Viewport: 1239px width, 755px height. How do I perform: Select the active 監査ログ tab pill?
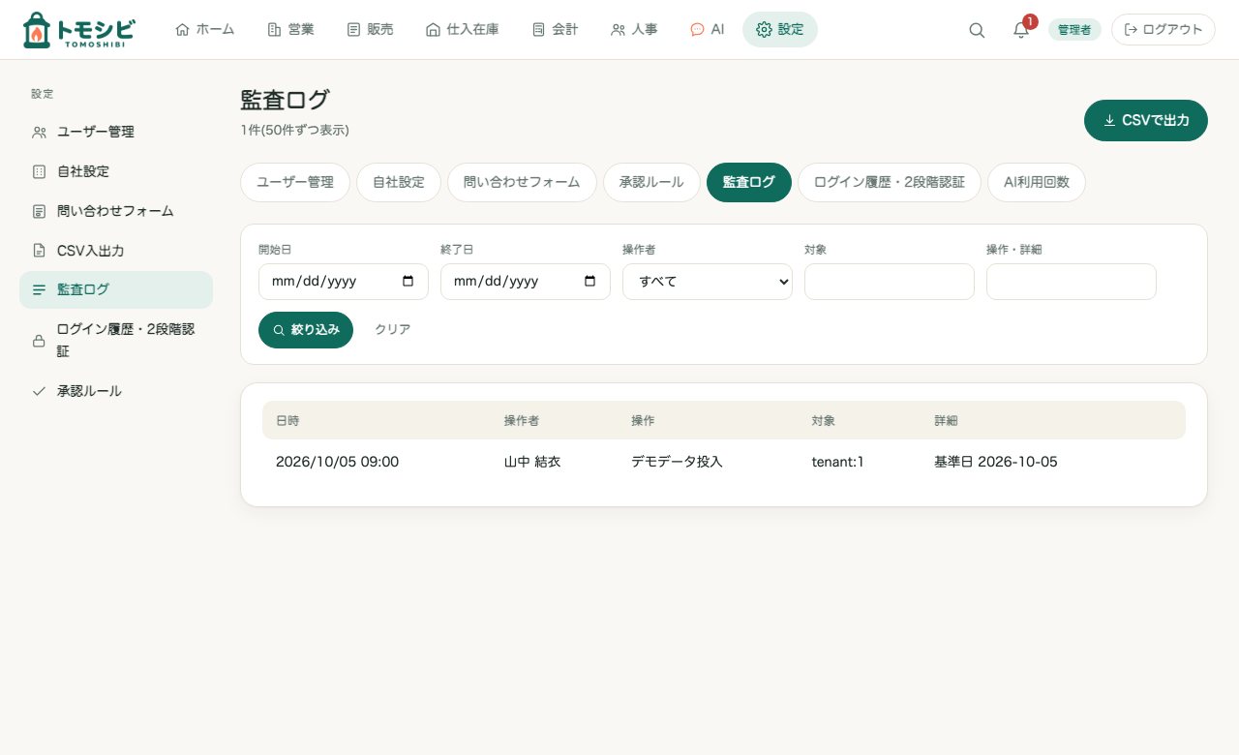click(x=749, y=182)
